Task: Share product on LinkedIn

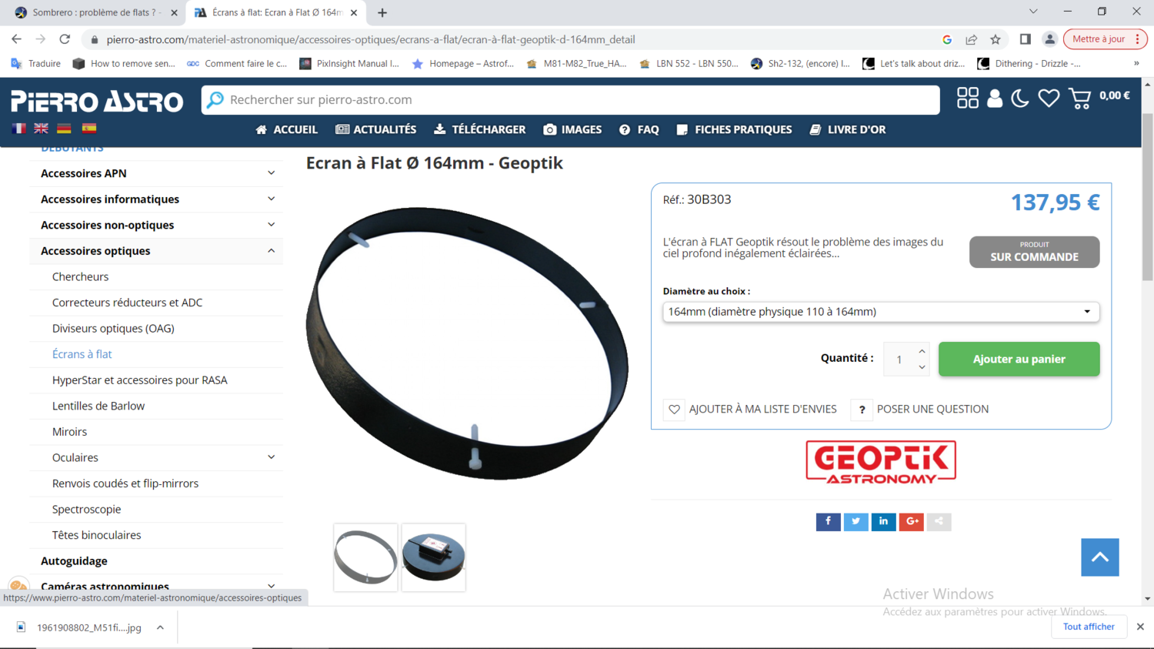Action: (883, 521)
